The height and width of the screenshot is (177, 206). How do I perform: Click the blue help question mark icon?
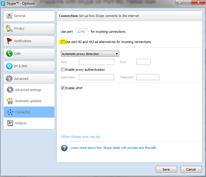tap(64, 148)
